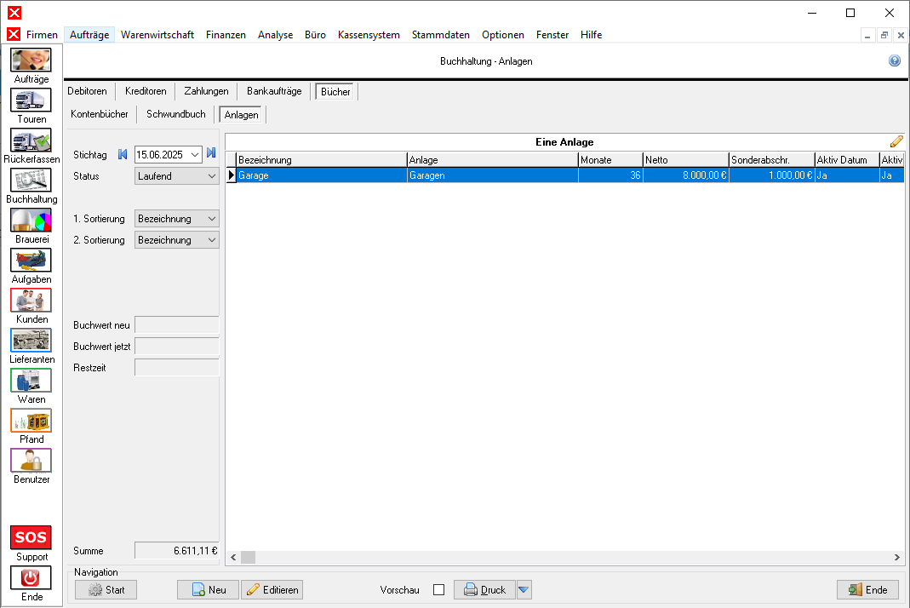Image resolution: width=910 pixels, height=608 pixels.
Task: Go to previous Stichtag date arrow
Action: coord(123,154)
